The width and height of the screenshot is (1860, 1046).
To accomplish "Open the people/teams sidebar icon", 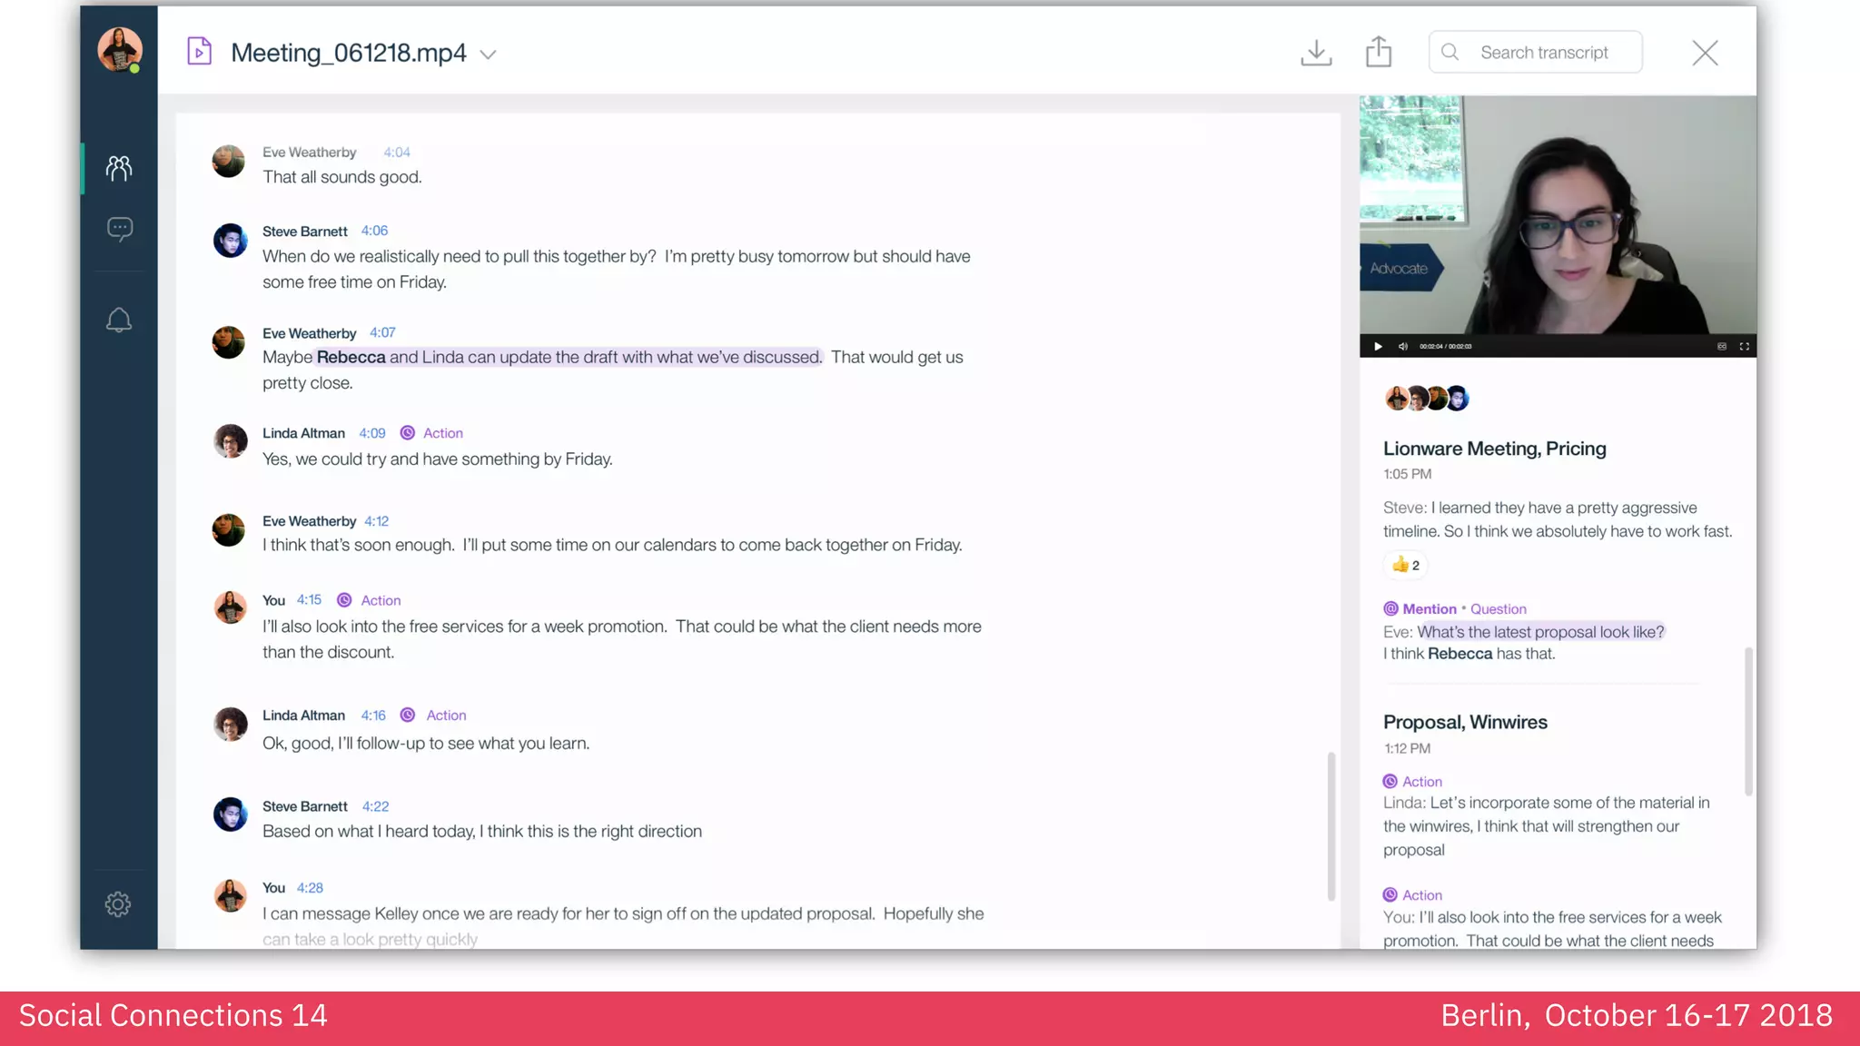I will (x=119, y=168).
